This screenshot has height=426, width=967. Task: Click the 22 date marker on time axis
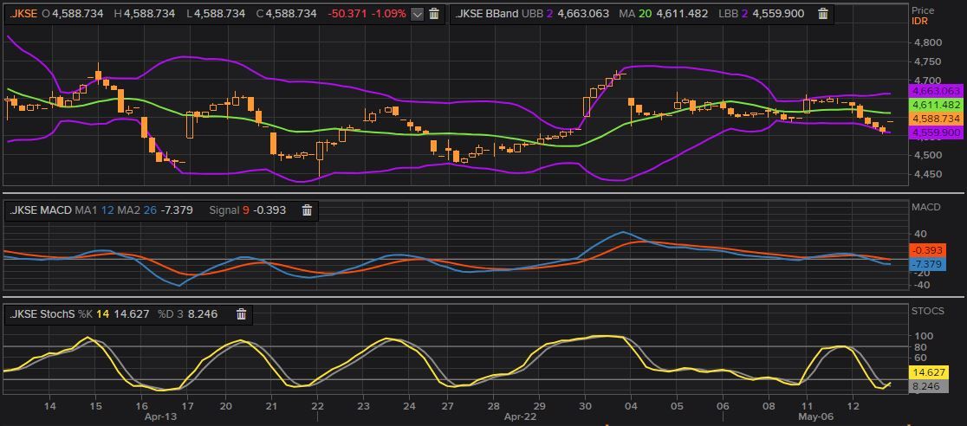317,406
